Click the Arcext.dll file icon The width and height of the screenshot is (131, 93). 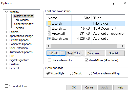click(x=49, y=33)
